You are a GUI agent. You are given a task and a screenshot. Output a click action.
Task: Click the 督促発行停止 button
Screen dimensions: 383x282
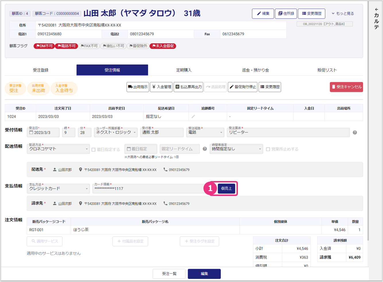click(x=242, y=87)
